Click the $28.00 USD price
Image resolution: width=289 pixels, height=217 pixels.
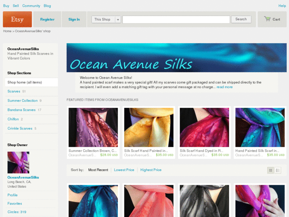click(x=109, y=155)
